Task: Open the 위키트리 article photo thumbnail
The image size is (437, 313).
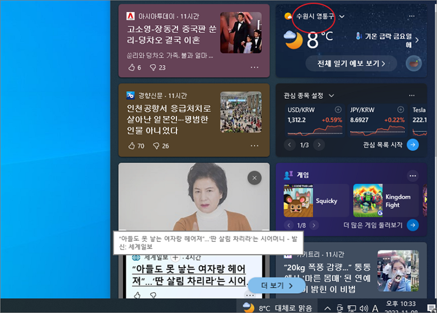Action: pyautogui.click(x=398, y=271)
